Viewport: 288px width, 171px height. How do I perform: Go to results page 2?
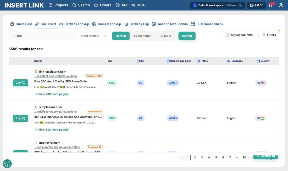tap(195, 157)
